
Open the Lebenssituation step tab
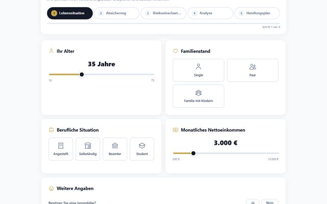pyautogui.click(x=70, y=13)
